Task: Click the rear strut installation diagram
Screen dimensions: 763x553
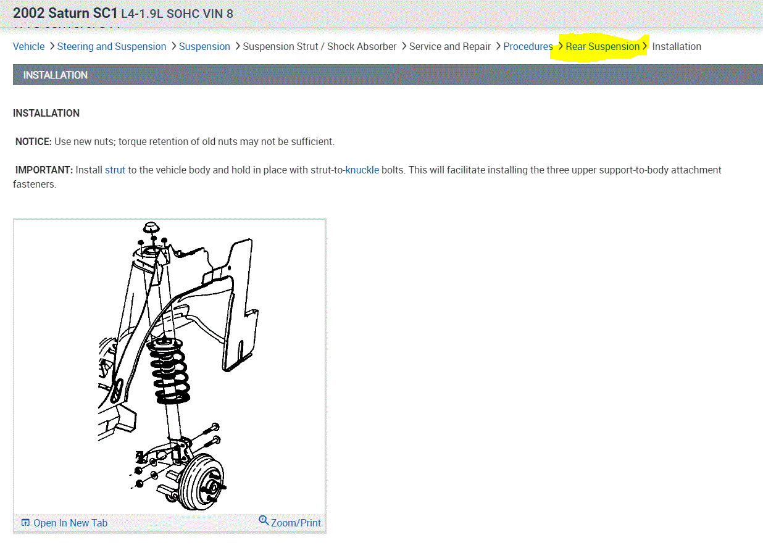Action: pyautogui.click(x=170, y=367)
